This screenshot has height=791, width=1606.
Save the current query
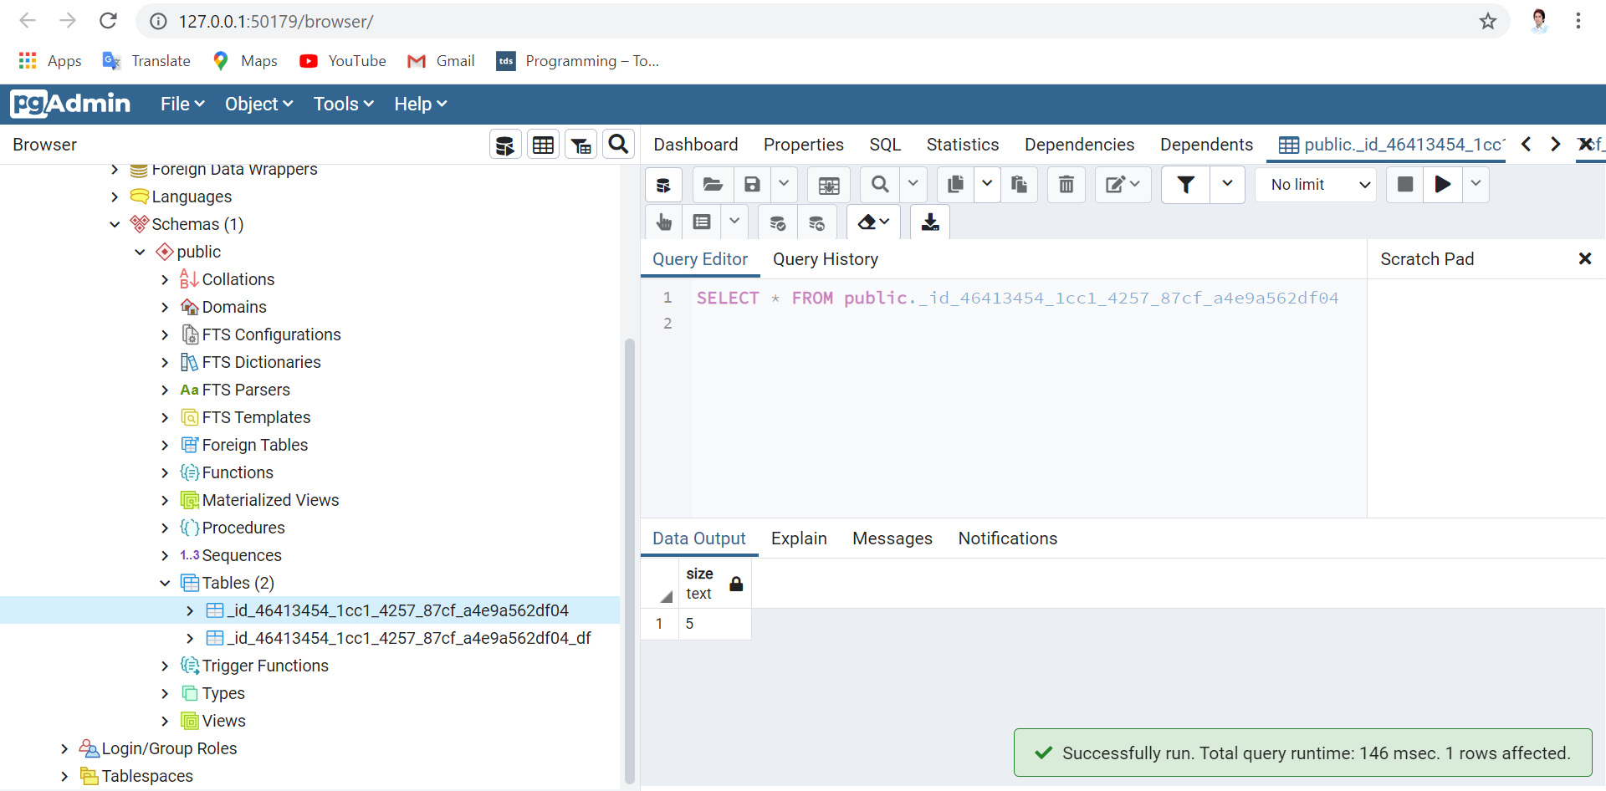point(752,184)
